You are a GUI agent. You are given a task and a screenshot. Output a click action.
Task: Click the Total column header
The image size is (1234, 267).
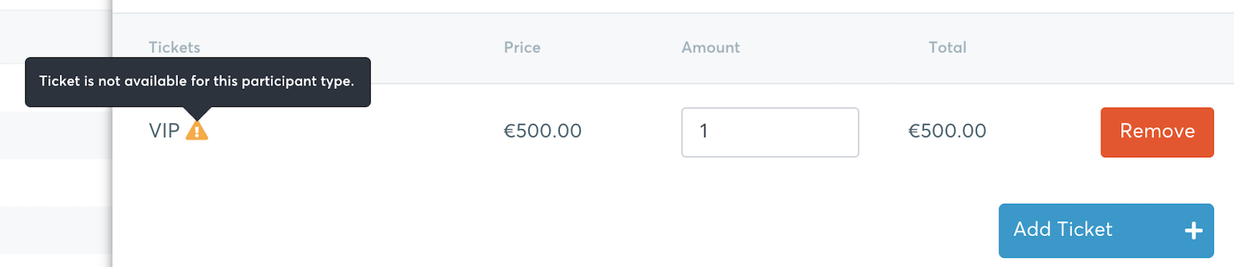[947, 47]
